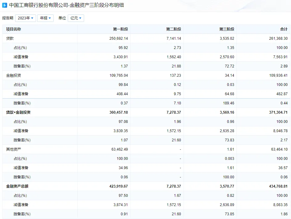Select the bold 金融资产总额 row label
Screen dimensions: 291x219
(17, 186)
